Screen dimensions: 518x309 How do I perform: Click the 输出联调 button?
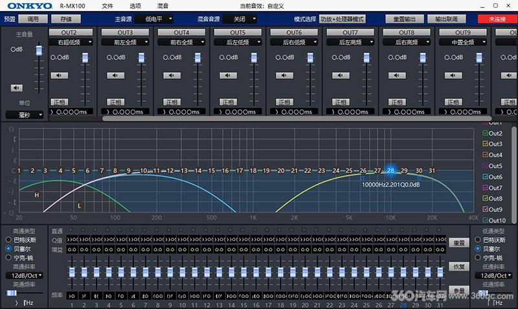click(x=447, y=19)
